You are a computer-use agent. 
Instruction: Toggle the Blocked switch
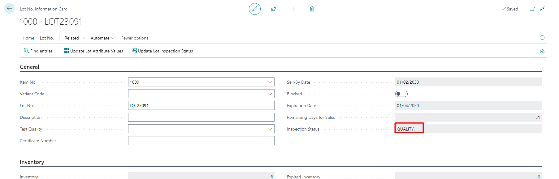click(401, 94)
